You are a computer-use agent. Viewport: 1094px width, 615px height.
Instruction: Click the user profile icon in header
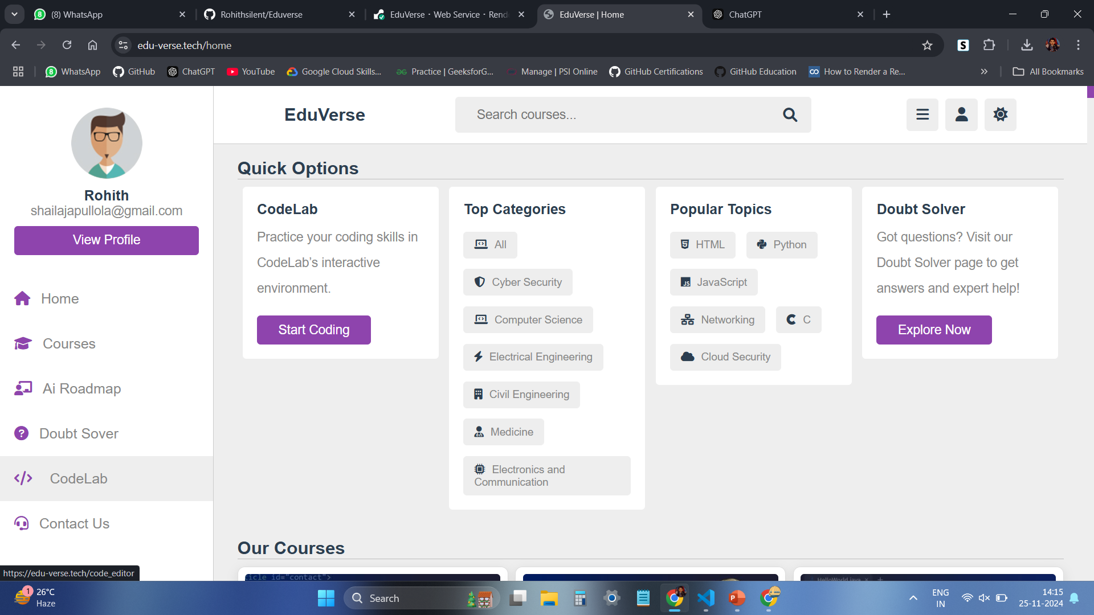tap(961, 114)
